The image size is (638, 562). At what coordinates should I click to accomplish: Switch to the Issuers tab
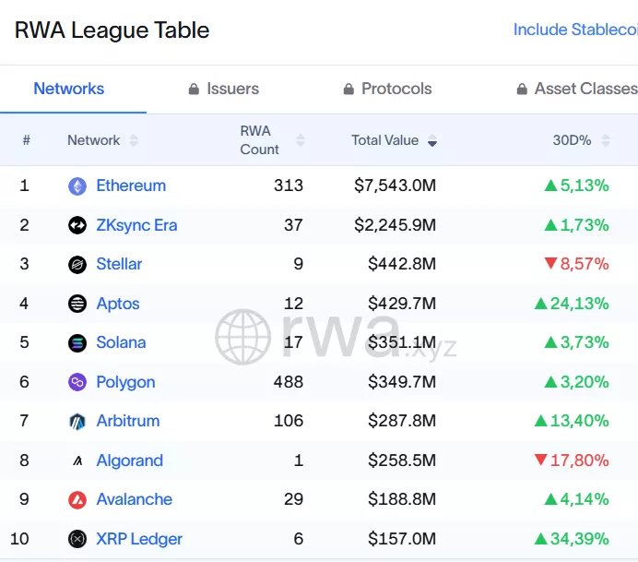[223, 90]
